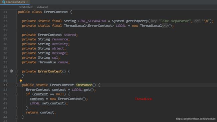Click the highlighted 'instance' method name on line 37
This screenshot has height=122, width=217.
84,85
